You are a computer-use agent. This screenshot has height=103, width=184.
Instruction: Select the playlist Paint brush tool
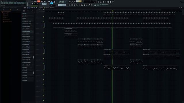(29, 8)
